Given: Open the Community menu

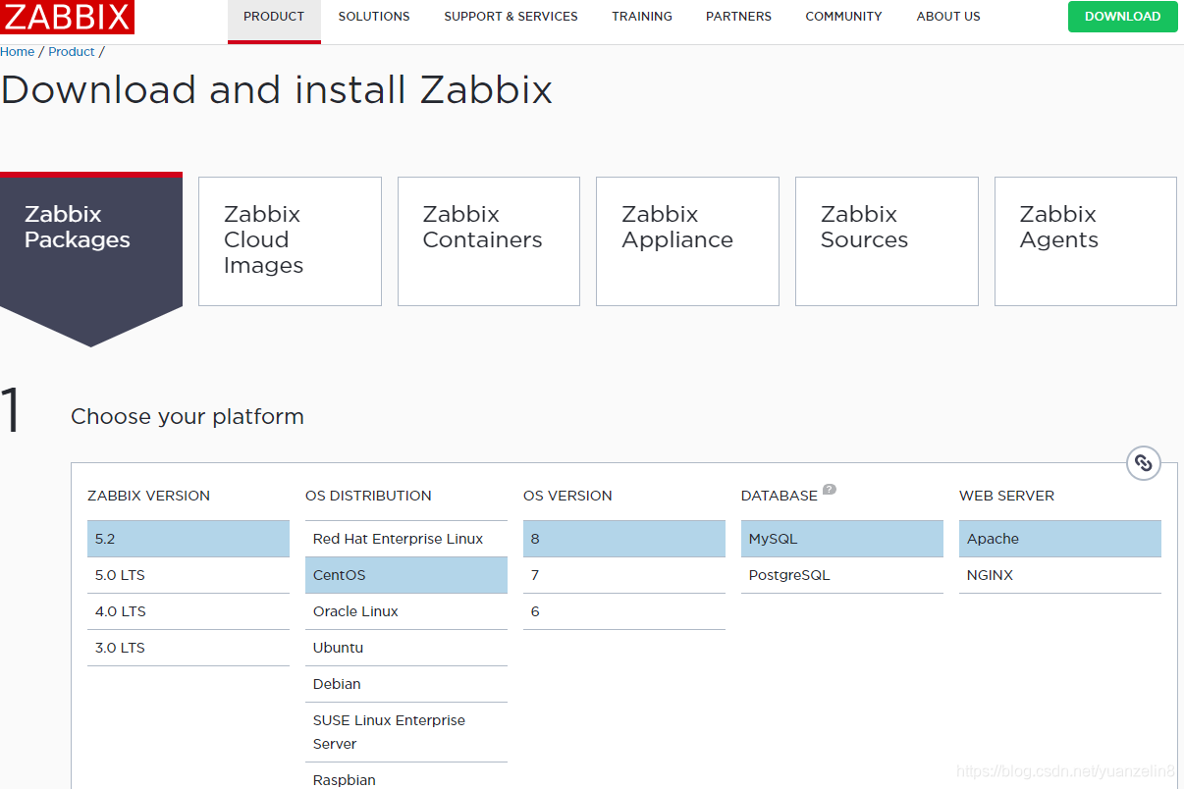Looking at the screenshot, I should click(843, 17).
